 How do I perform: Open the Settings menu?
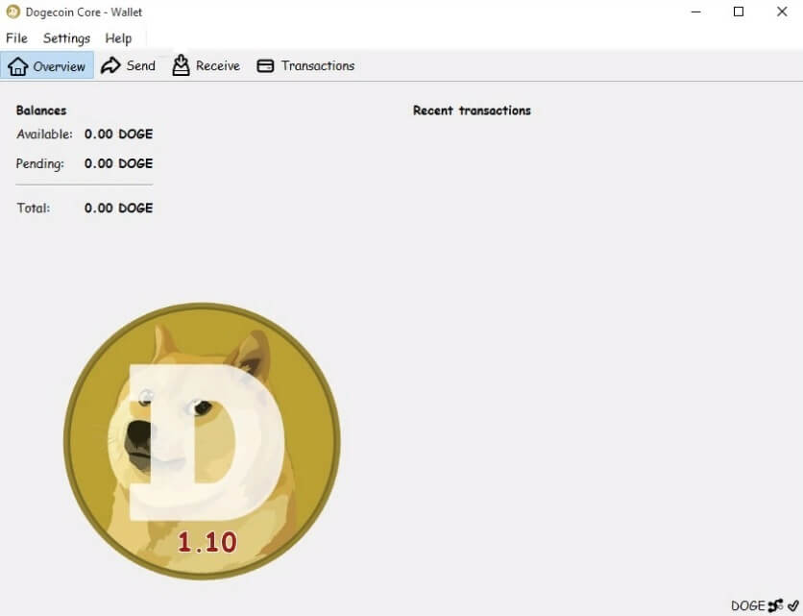coord(66,38)
